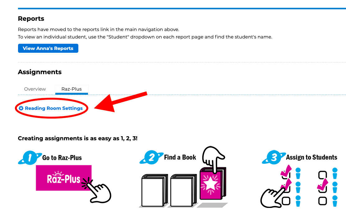This screenshot has height=216, width=346.
Task: Click the pink Raz-Plus logo banner
Action: point(63,178)
